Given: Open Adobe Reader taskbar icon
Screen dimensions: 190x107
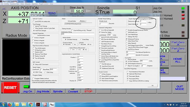Looking at the screenshot, I should pos(38,105).
